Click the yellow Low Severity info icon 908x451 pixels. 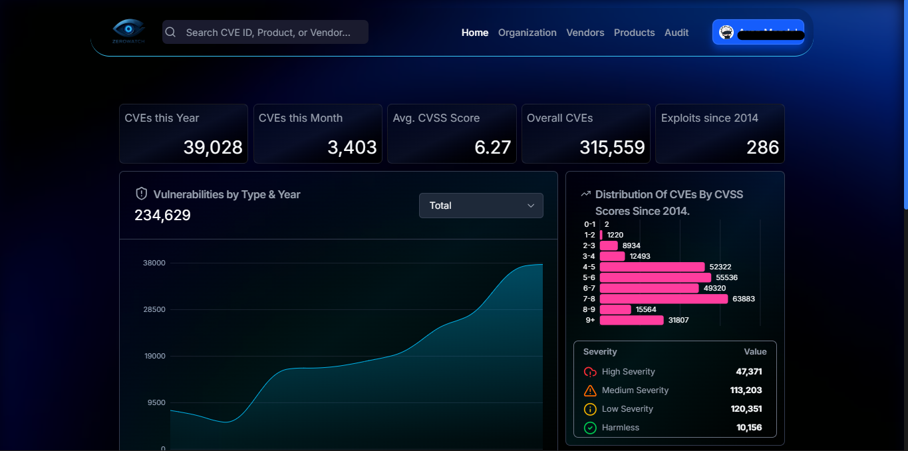pos(590,409)
